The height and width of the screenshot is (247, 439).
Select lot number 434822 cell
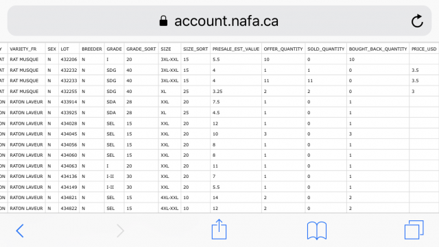(x=69, y=208)
